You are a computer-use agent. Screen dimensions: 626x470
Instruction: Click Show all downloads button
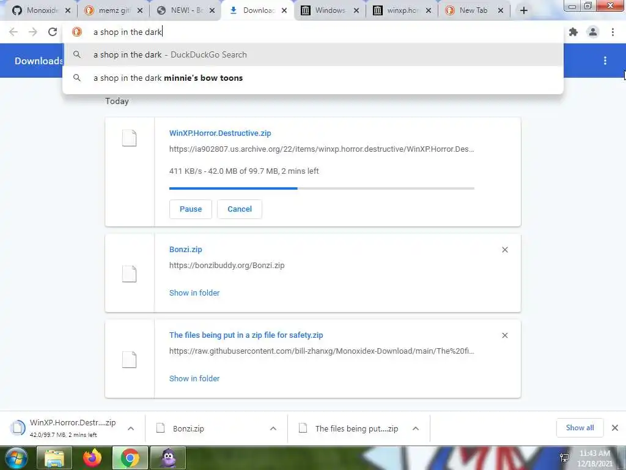[580, 428]
